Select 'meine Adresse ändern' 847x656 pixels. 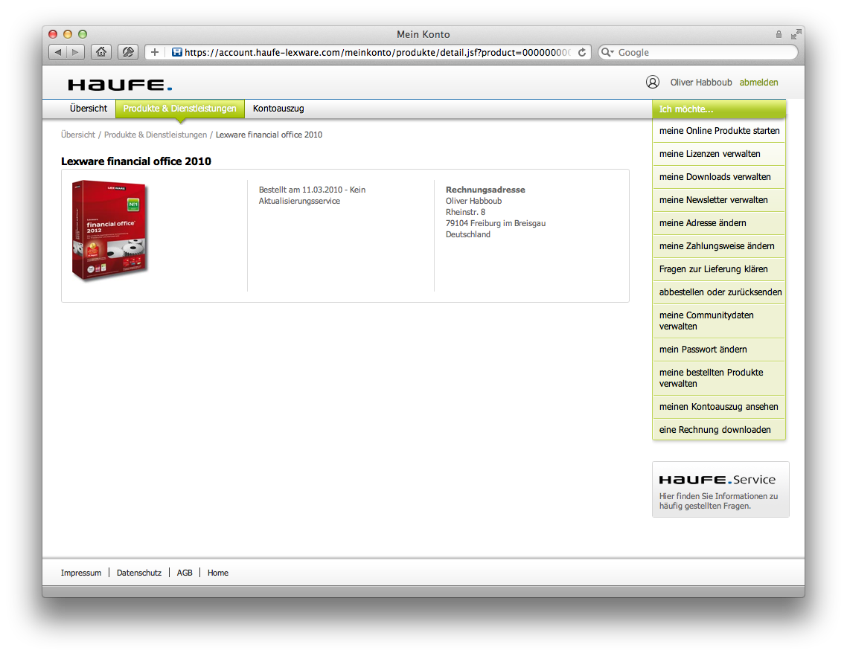pyautogui.click(x=719, y=223)
